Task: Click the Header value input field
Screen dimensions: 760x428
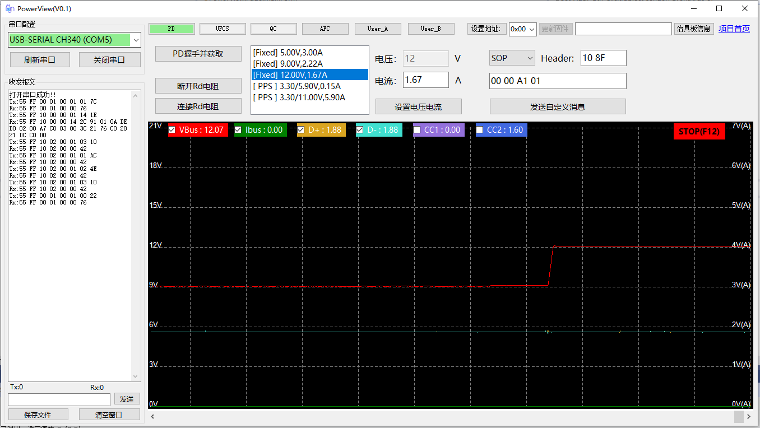Action: 603,58
